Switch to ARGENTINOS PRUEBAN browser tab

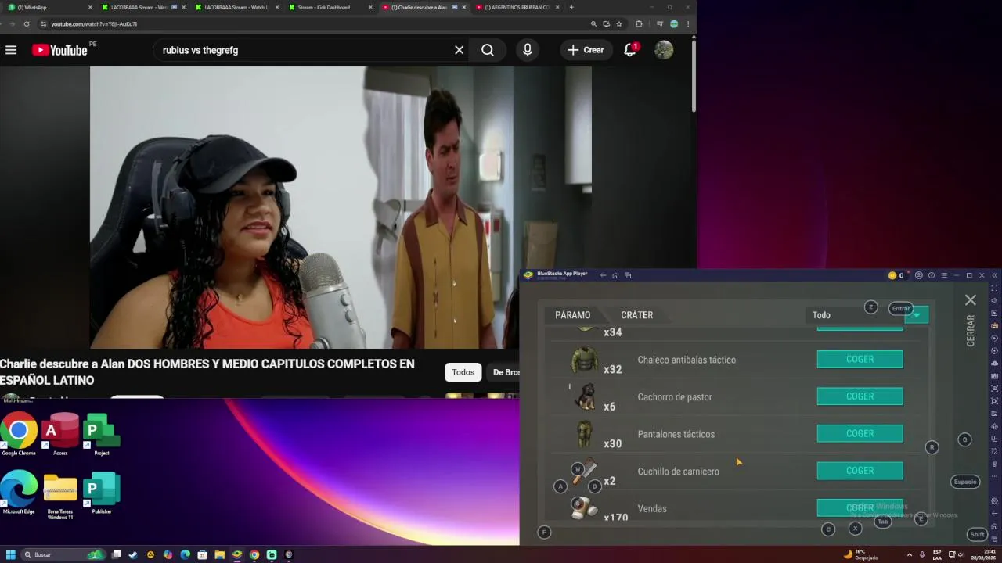[x=518, y=7]
